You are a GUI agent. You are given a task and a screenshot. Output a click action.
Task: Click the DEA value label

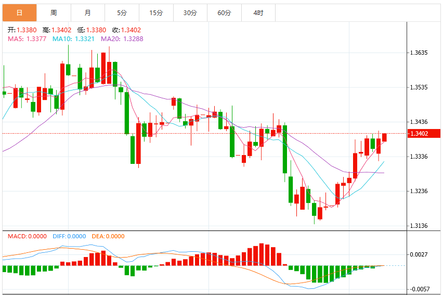pos(108,236)
